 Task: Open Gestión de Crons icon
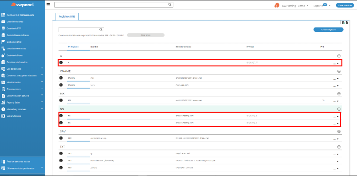pos(3,56)
